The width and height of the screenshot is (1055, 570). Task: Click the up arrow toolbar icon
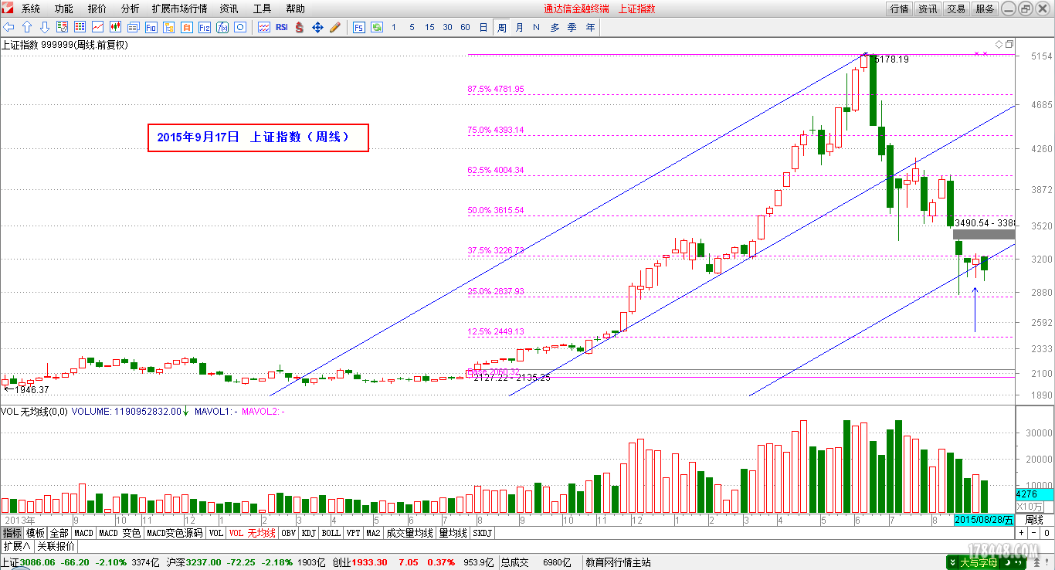coord(27,27)
